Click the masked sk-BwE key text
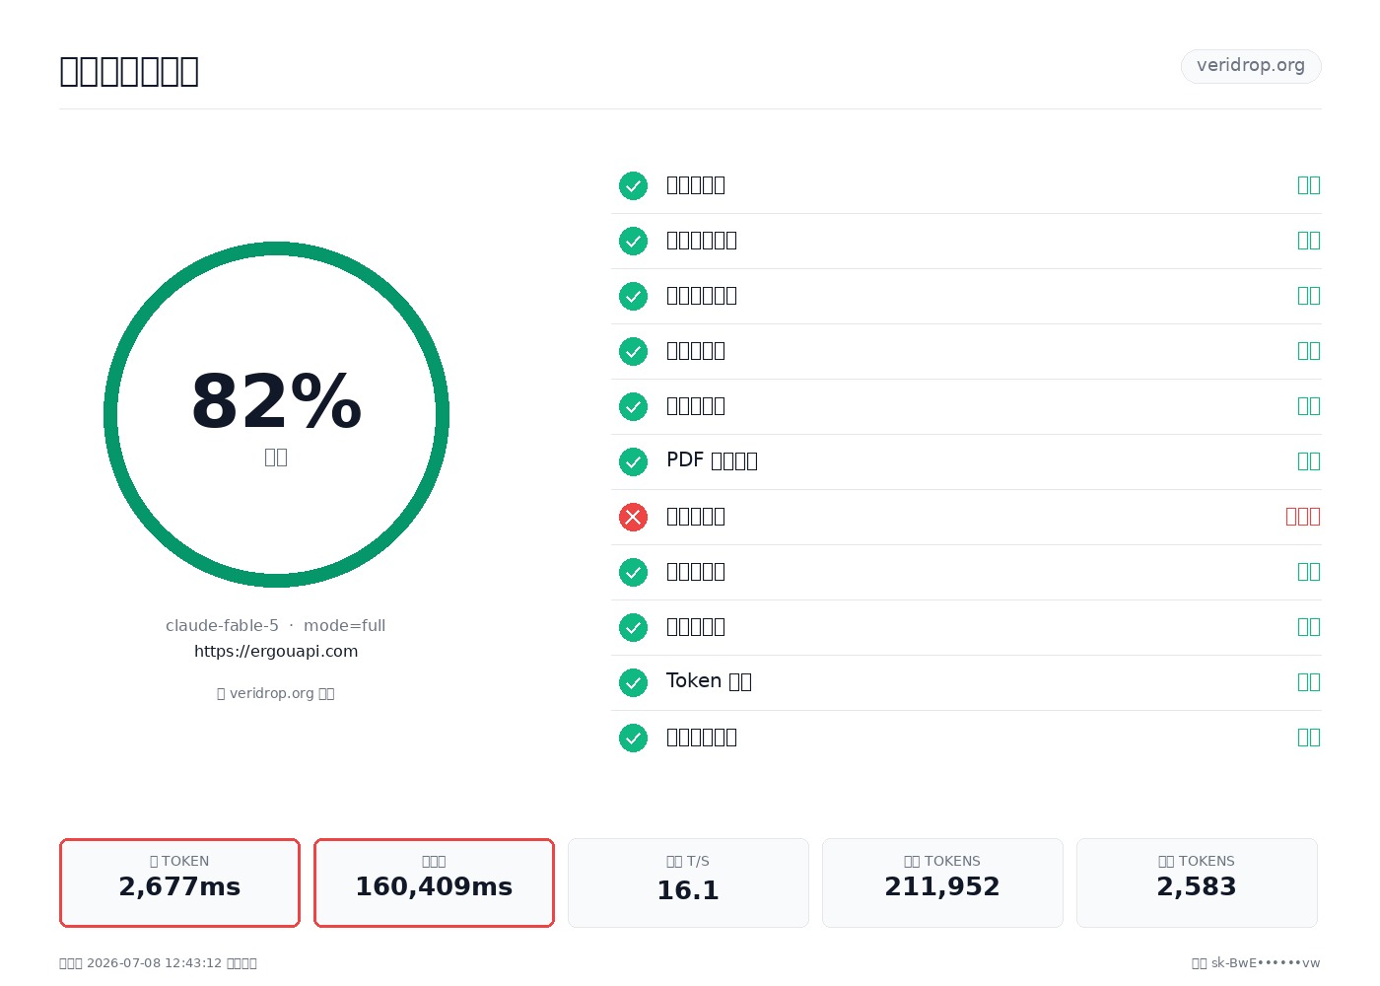The width and height of the screenshot is (1380, 986). [x=1266, y=963]
